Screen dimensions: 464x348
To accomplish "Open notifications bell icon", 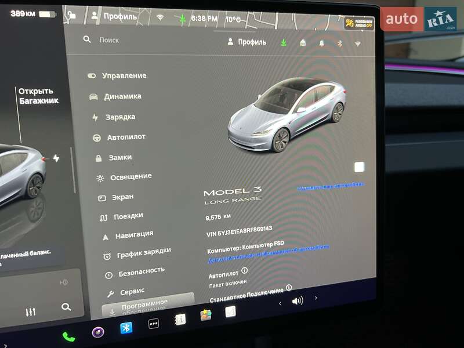I will (x=321, y=43).
